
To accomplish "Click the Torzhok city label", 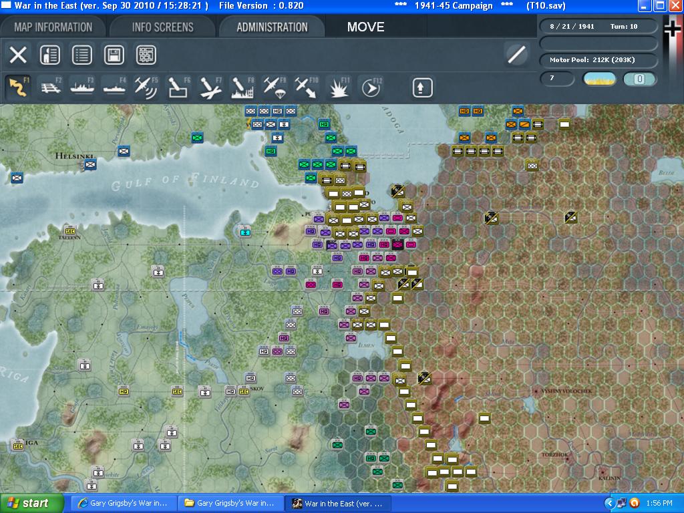I will [x=554, y=454].
